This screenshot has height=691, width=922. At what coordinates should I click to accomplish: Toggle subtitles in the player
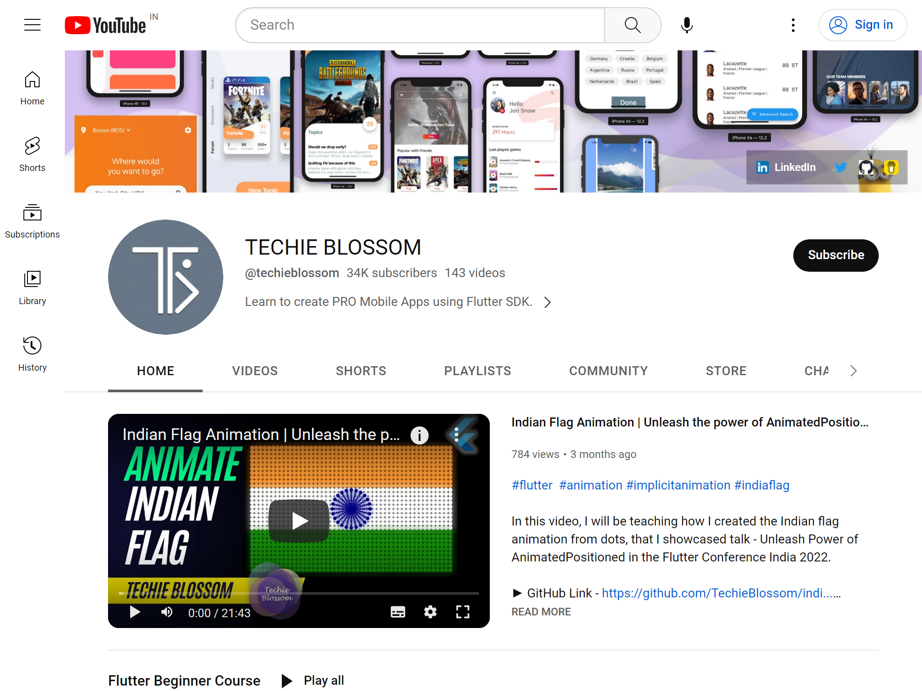[x=398, y=612]
